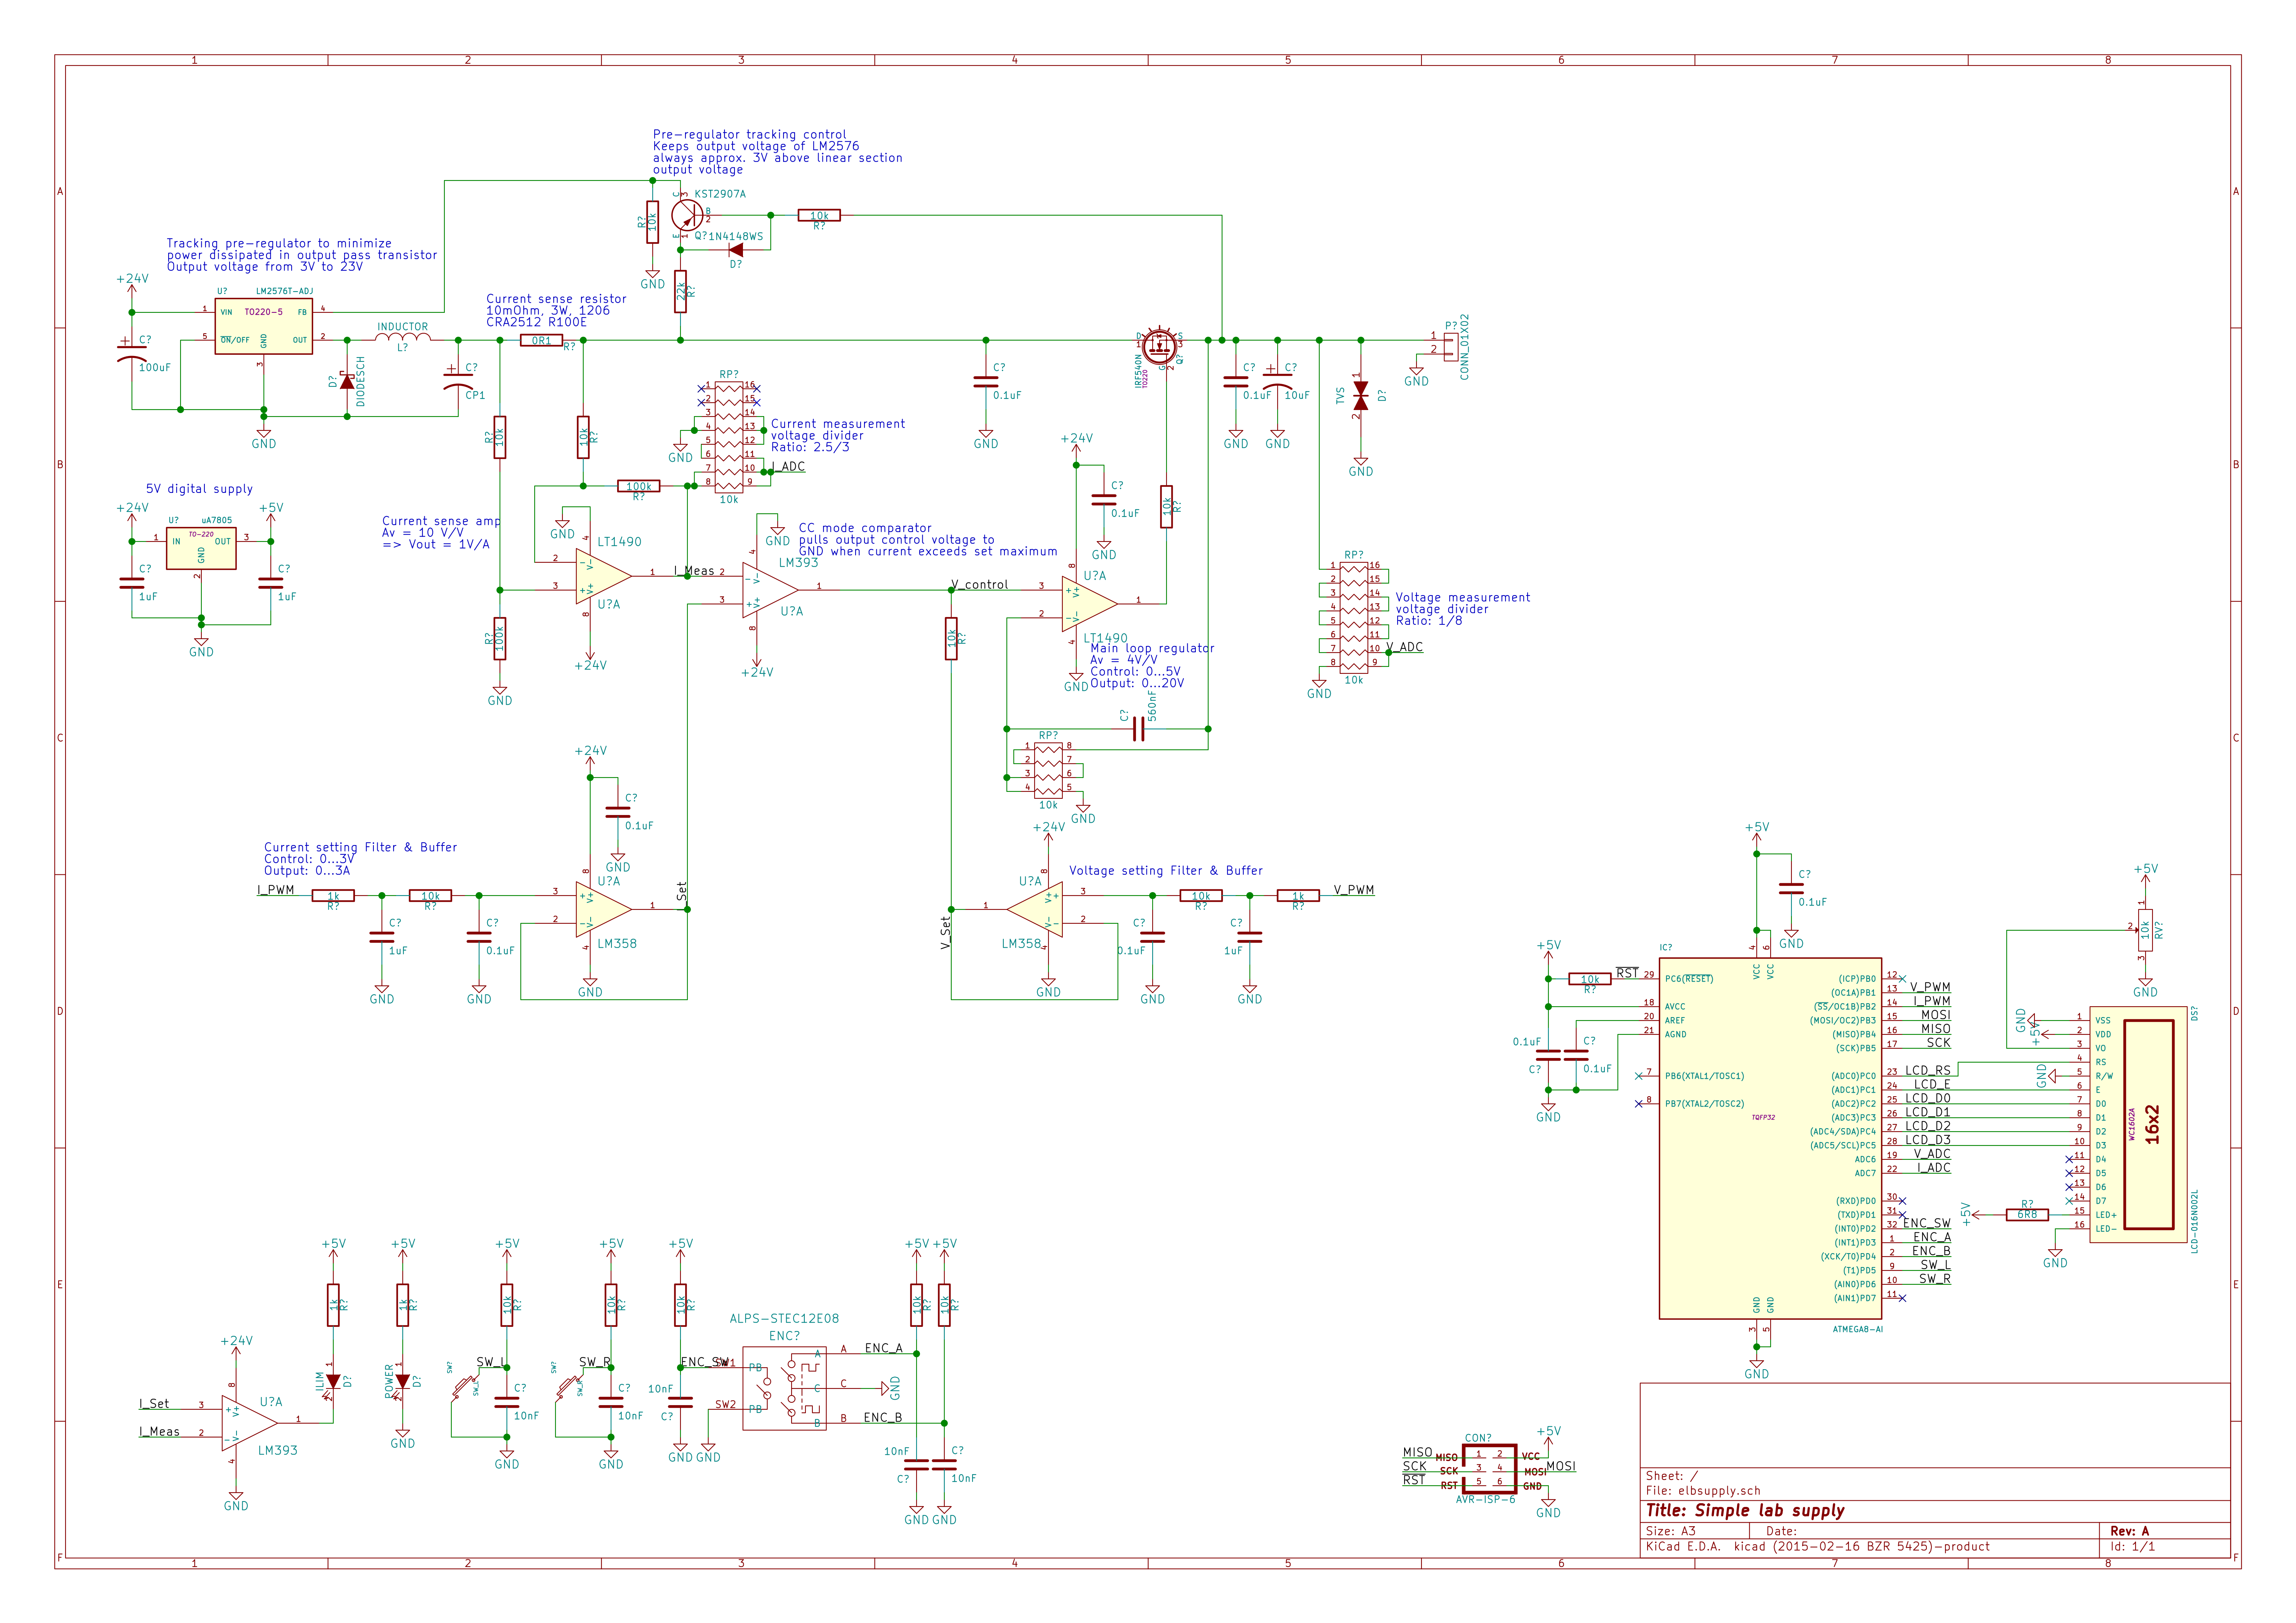
Task: Click the KiCad E.D.A. version text
Action: (1818, 1547)
